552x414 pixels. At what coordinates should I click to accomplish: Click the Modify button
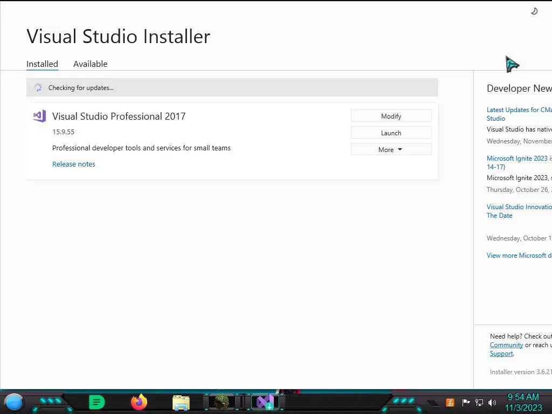[x=391, y=116]
